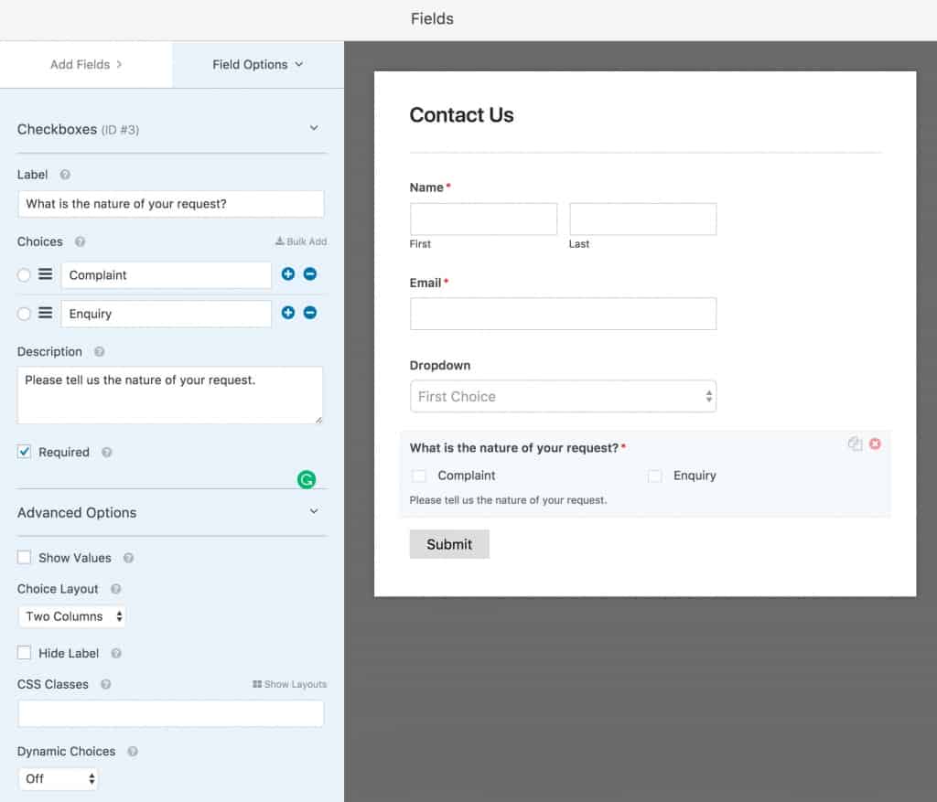This screenshot has width=937, height=802.
Task: Click the help icon next to Description
Action: click(99, 352)
